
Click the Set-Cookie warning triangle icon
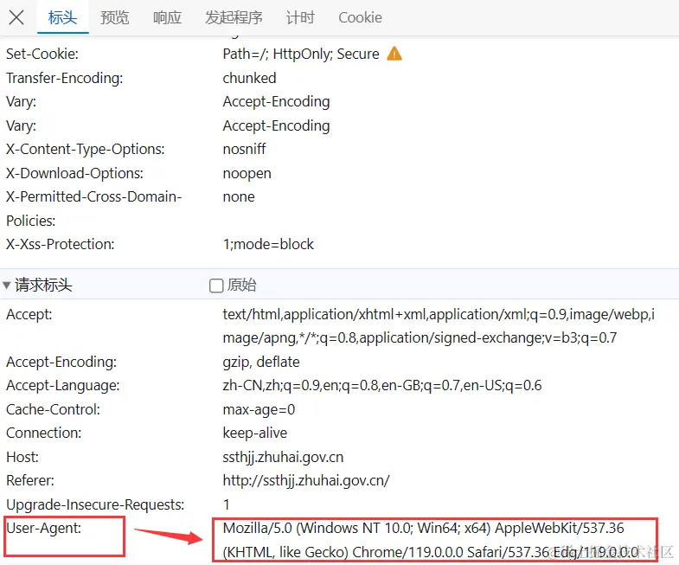(394, 54)
